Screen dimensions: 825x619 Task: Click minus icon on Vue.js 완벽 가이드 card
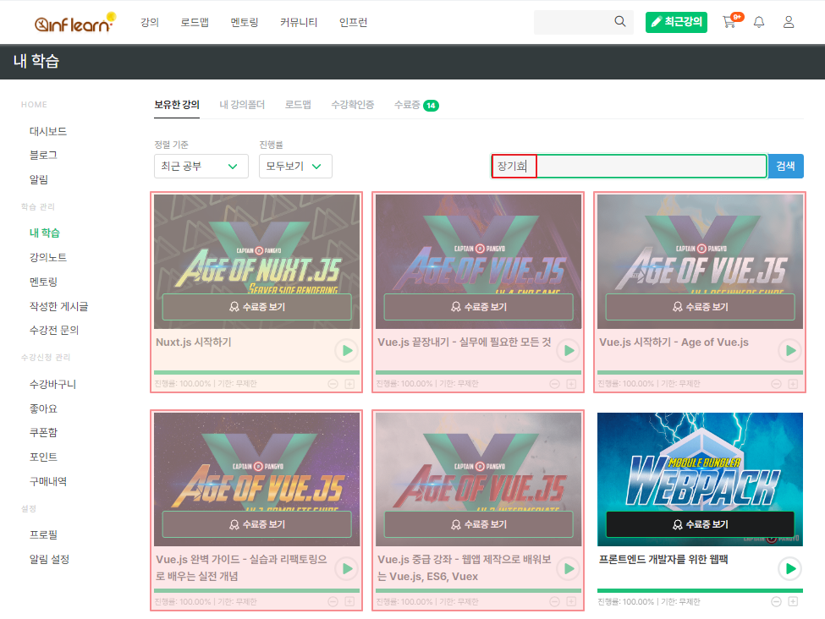333,601
